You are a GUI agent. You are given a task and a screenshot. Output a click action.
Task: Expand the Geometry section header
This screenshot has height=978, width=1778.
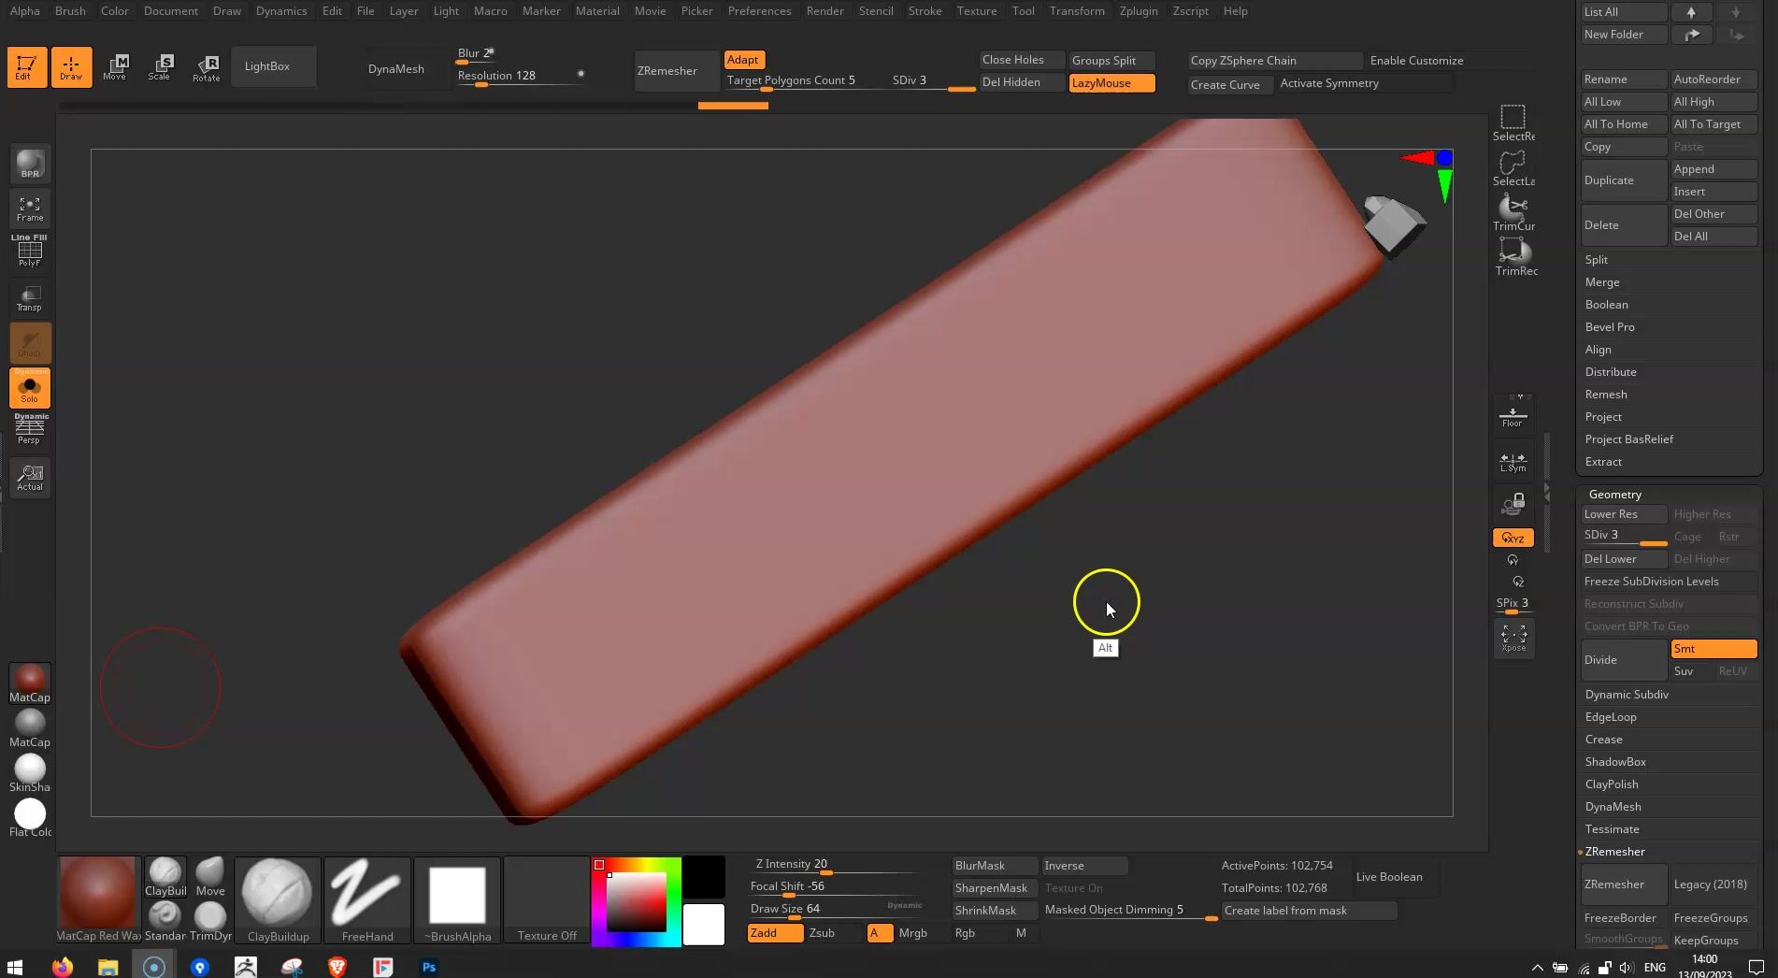coord(1613,494)
